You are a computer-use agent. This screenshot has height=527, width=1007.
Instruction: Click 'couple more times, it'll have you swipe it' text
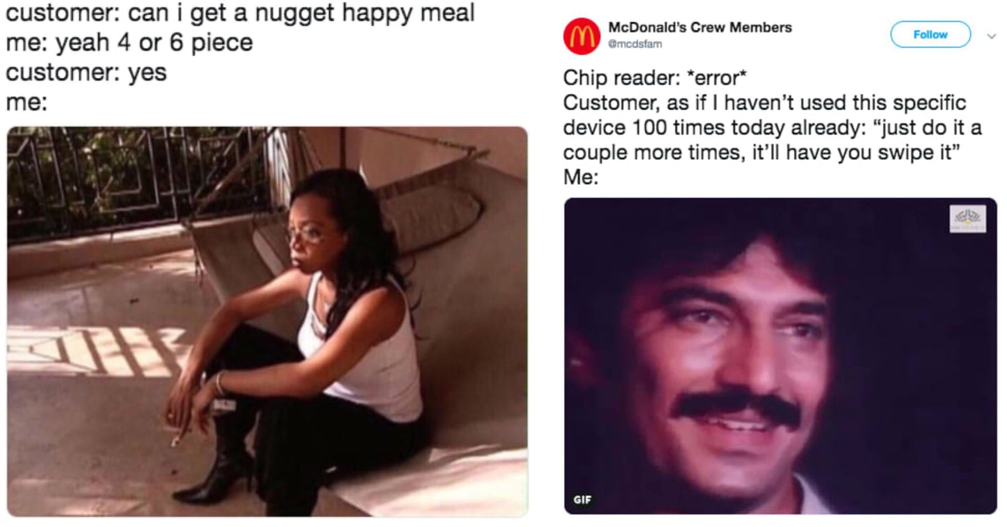(x=761, y=153)
